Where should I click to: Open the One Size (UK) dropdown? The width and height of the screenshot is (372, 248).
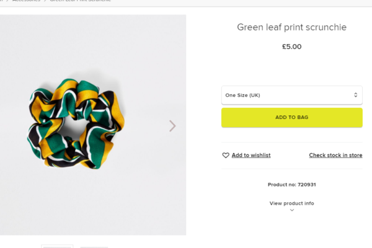[291, 95]
